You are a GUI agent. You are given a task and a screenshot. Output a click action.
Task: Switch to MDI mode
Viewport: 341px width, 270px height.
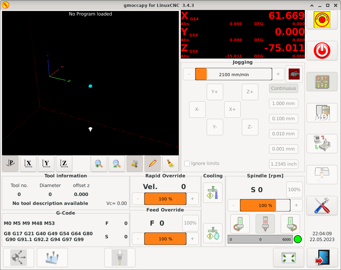point(322,113)
